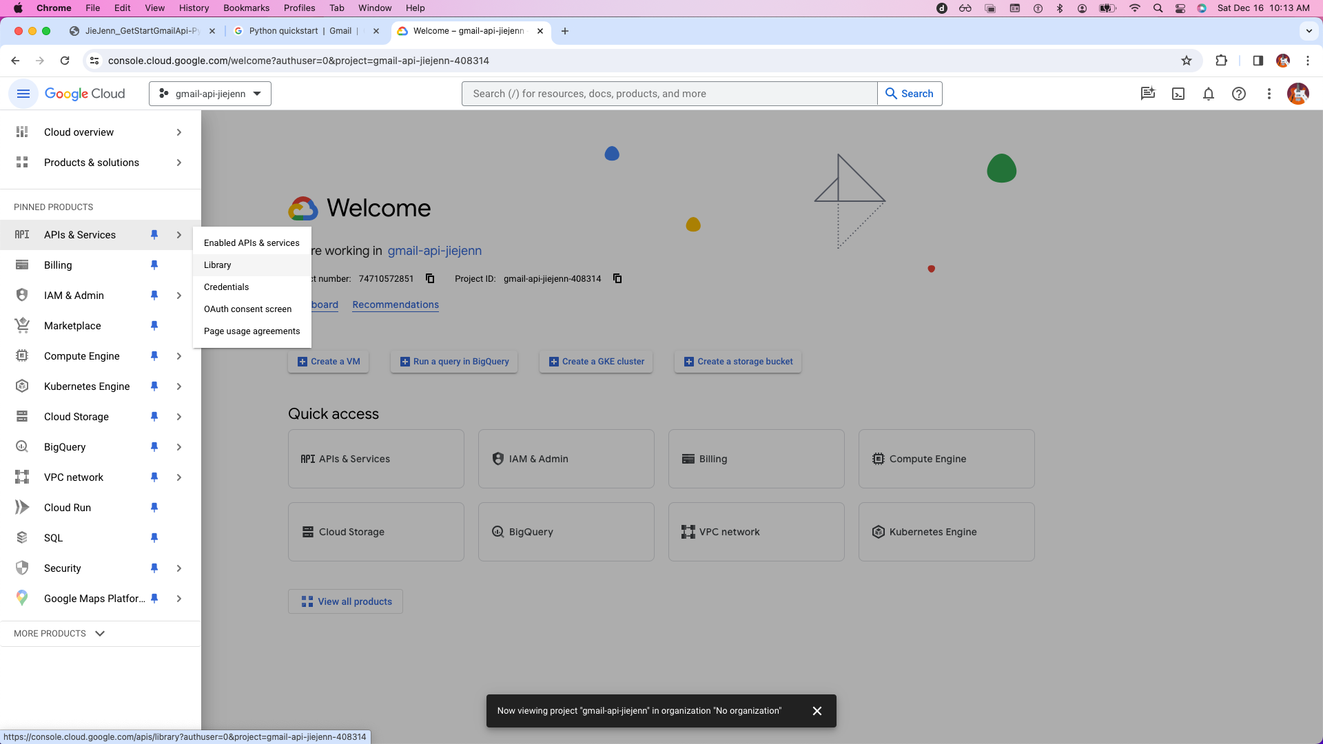Go back to previous page
The height and width of the screenshot is (744, 1323).
[15, 61]
